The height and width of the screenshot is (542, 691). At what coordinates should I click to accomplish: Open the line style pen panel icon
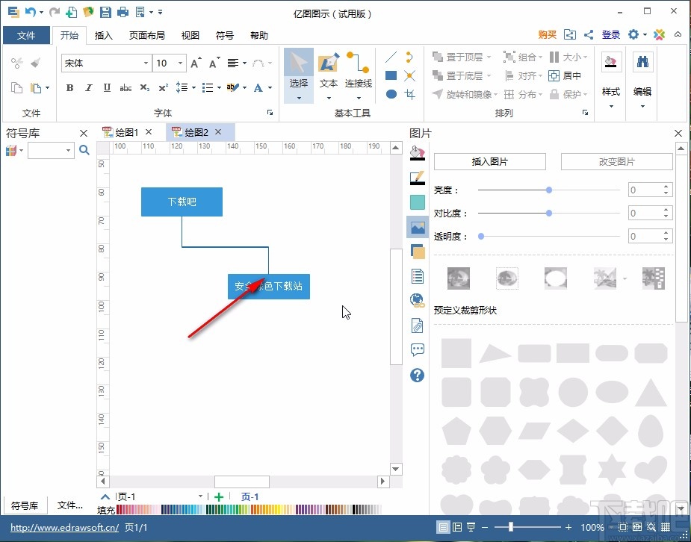point(417,178)
